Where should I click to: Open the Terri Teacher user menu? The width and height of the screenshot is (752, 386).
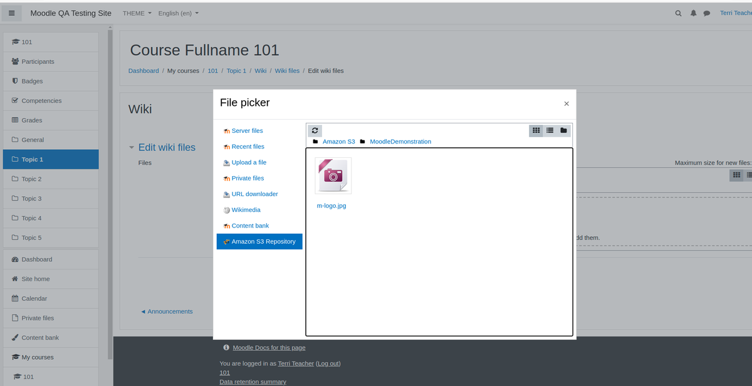(x=736, y=13)
